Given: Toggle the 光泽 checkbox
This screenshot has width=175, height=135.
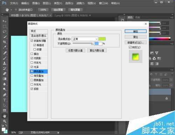Looking at the screenshot, I should tap(32, 67).
